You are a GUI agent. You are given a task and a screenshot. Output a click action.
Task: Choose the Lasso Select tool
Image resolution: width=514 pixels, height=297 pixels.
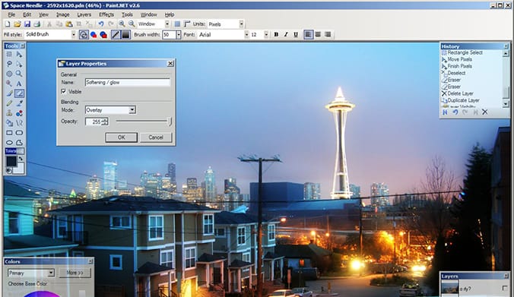tap(9, 64)
